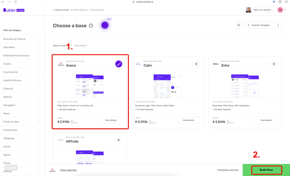The width and height of the screenshot is (290, 176).
Task: Go to step 2 Refine features
Action: coord(79,10)
